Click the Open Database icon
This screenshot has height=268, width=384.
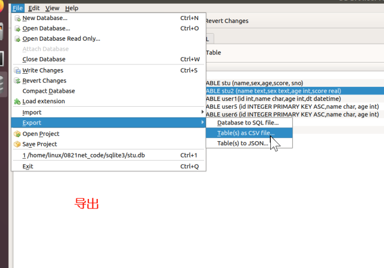tap(18, 28)
